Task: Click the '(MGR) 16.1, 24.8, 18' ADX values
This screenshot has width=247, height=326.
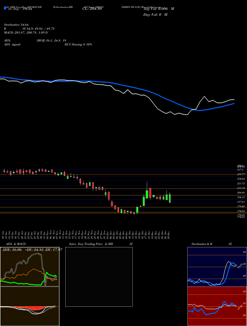Action: click(51, 41)
